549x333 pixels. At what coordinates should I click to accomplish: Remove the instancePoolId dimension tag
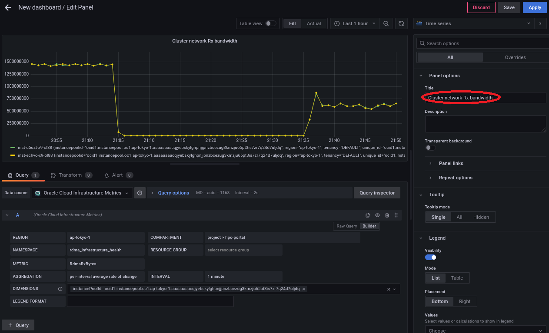(x=304, y=289)
